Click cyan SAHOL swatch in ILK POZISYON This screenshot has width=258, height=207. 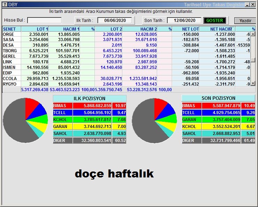click(63, 133)
